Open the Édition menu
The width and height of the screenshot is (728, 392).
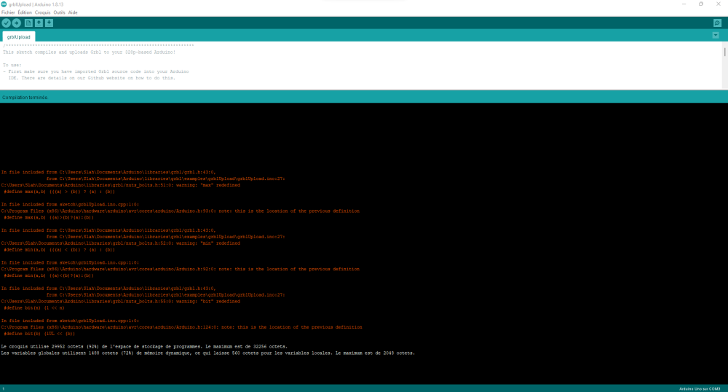click(25, 12)
